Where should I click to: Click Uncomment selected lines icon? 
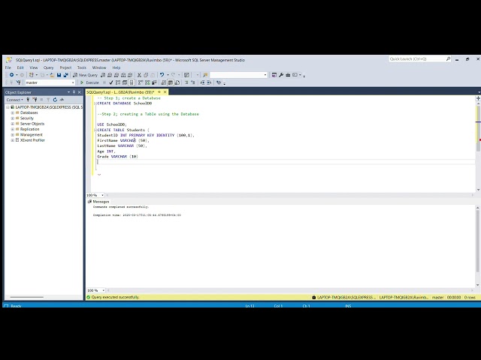[x=192, y=82]
